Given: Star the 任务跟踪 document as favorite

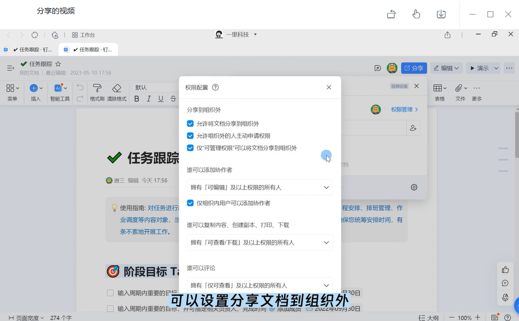Looking at the screenshot, I should [x=58, y=64].
